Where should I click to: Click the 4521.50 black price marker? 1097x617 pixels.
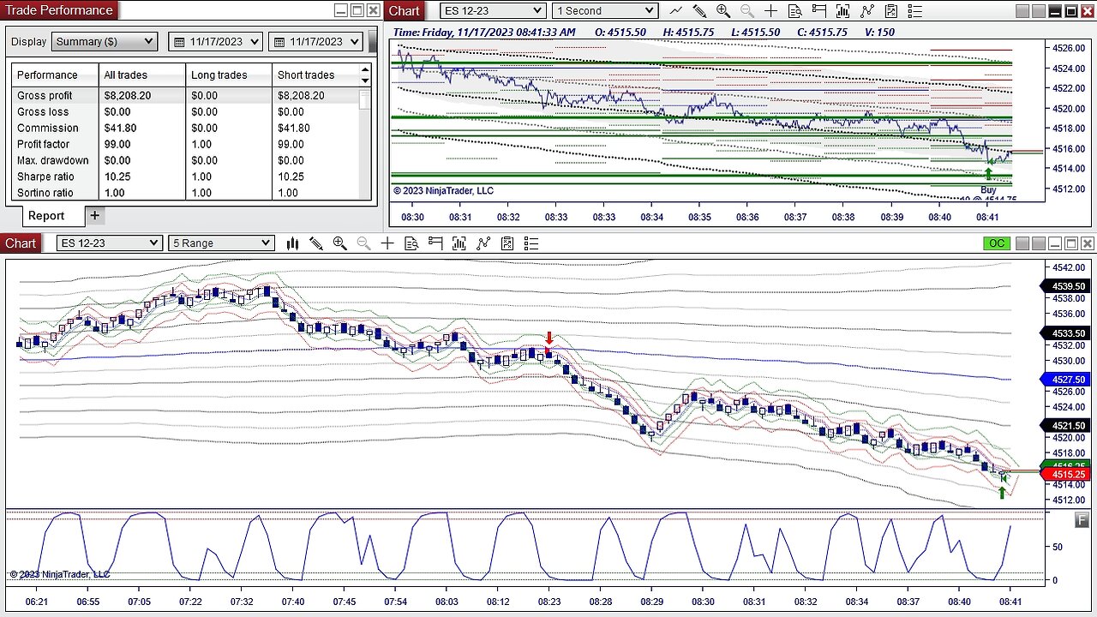coord(1064,426)
